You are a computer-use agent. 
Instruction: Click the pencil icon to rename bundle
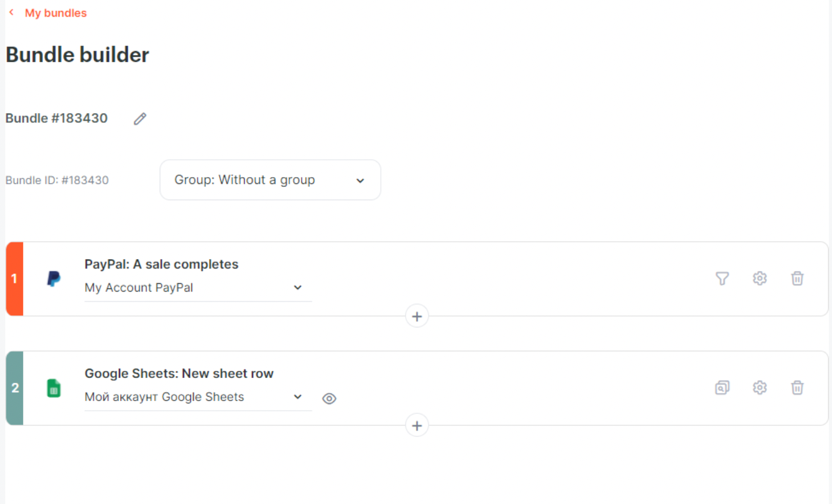tap(140, 118)
